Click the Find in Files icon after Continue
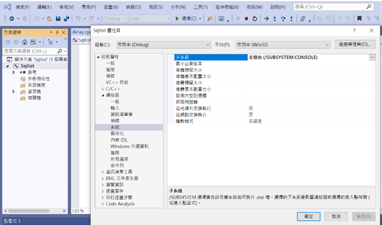Viewport: 382px width, 225px height. point(209,18)
